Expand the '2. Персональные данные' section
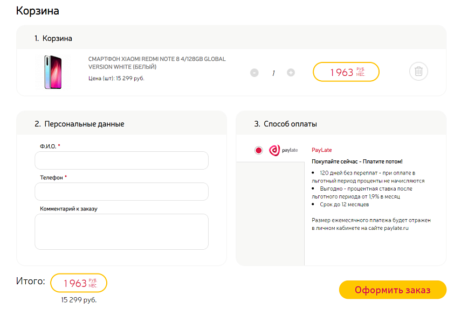 coord(78,123)
